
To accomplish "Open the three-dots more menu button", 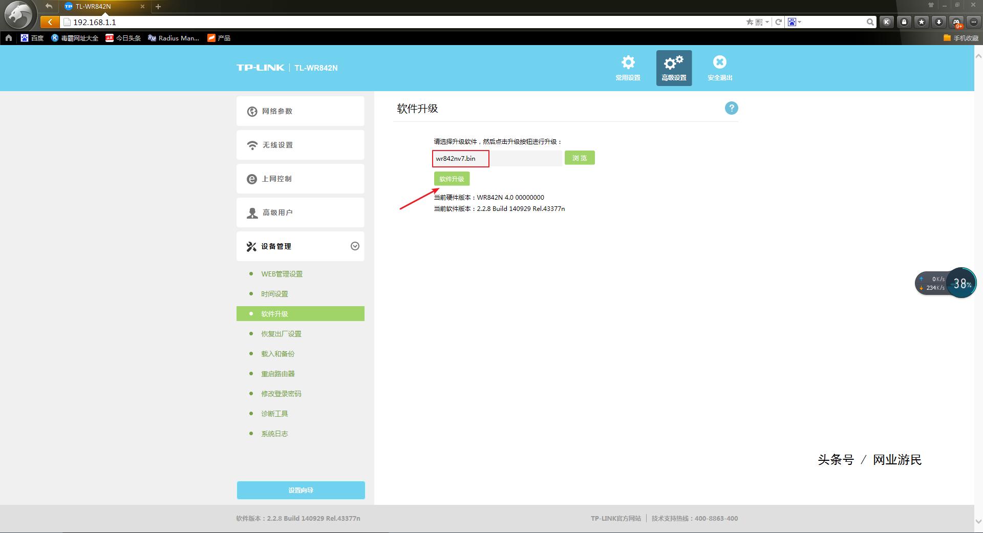I will point(974,22).
